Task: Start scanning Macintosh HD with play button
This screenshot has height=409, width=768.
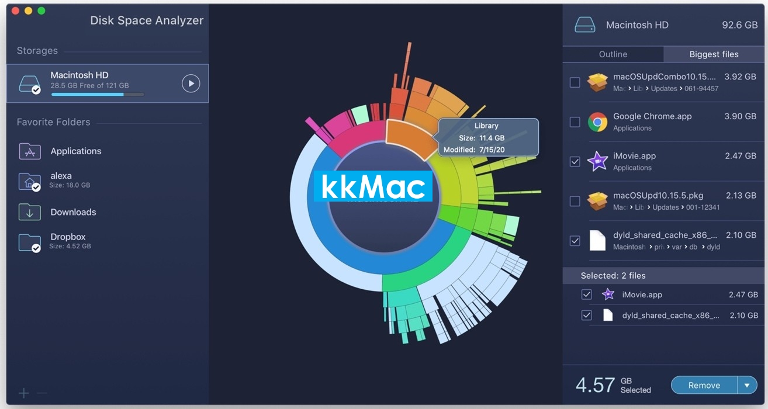Action: 191,84
